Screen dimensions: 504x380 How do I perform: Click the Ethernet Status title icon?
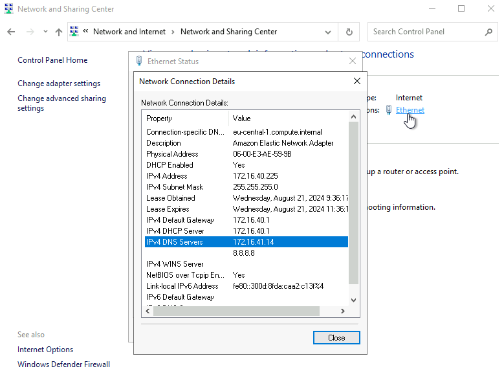(x=139, y=61)
